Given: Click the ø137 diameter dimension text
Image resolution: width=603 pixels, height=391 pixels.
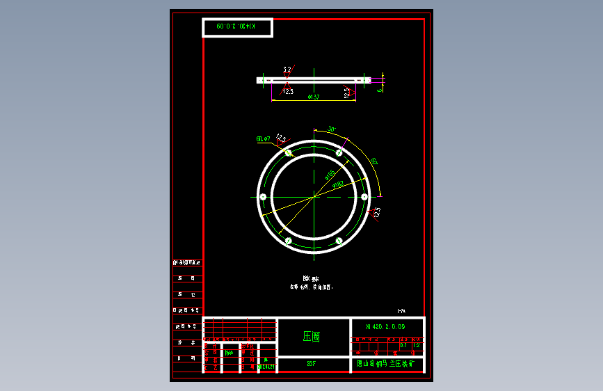Looking at the screenshot, I should (314, 97).
